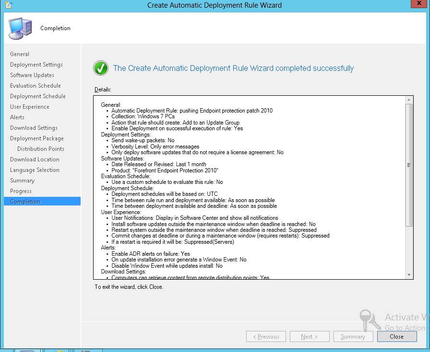Click 'Disable Window Event while updates install' line
Image resolution: width=430 pixels, height=352 pixels.
tap(167, 266)
